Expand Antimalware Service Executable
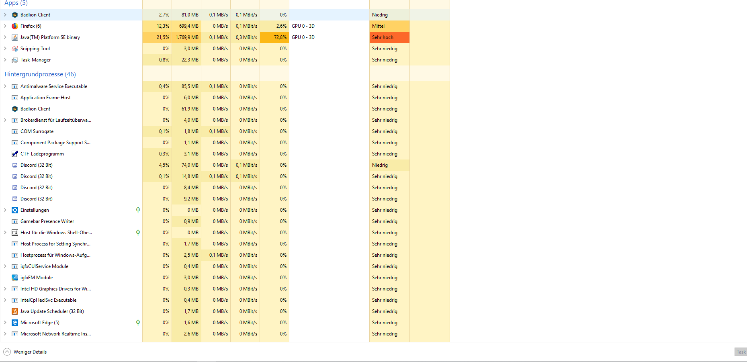Screen dimensions: 747x362 (x=5, y=86)
